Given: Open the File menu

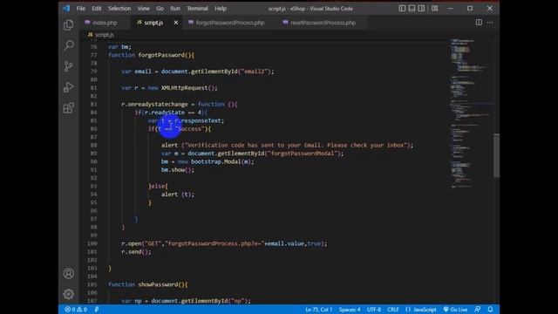Looking at the screenshot, I should 81,8.
